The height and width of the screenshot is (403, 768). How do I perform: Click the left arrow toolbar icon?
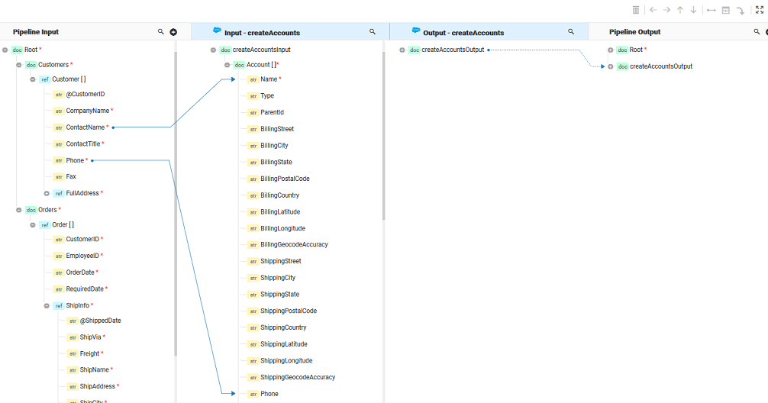(x=653, y=10)
